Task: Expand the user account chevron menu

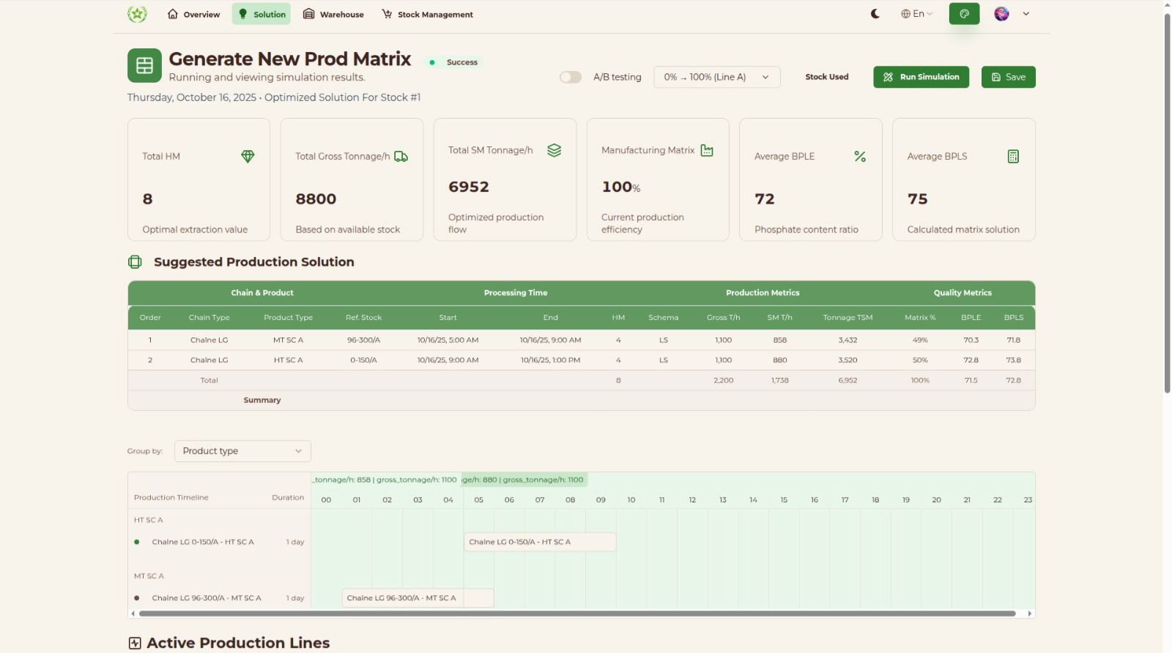Action: [x=1026, y=14]
